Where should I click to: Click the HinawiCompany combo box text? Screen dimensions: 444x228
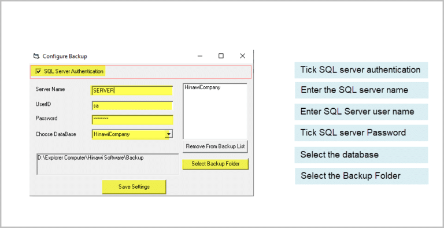click(112, 134)
